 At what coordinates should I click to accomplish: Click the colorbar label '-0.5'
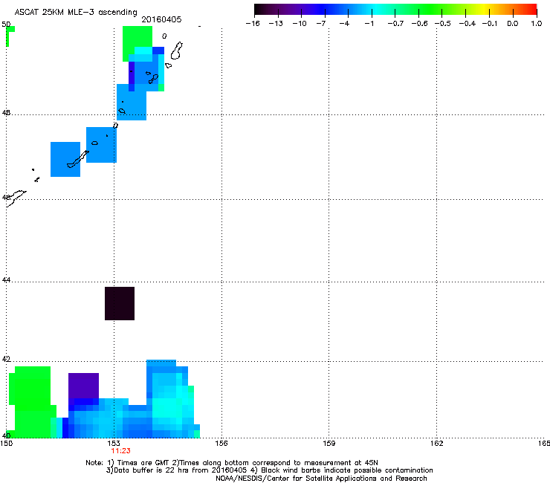(443, 24)
